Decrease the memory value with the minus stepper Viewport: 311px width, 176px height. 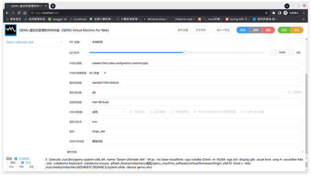(273, 52)
